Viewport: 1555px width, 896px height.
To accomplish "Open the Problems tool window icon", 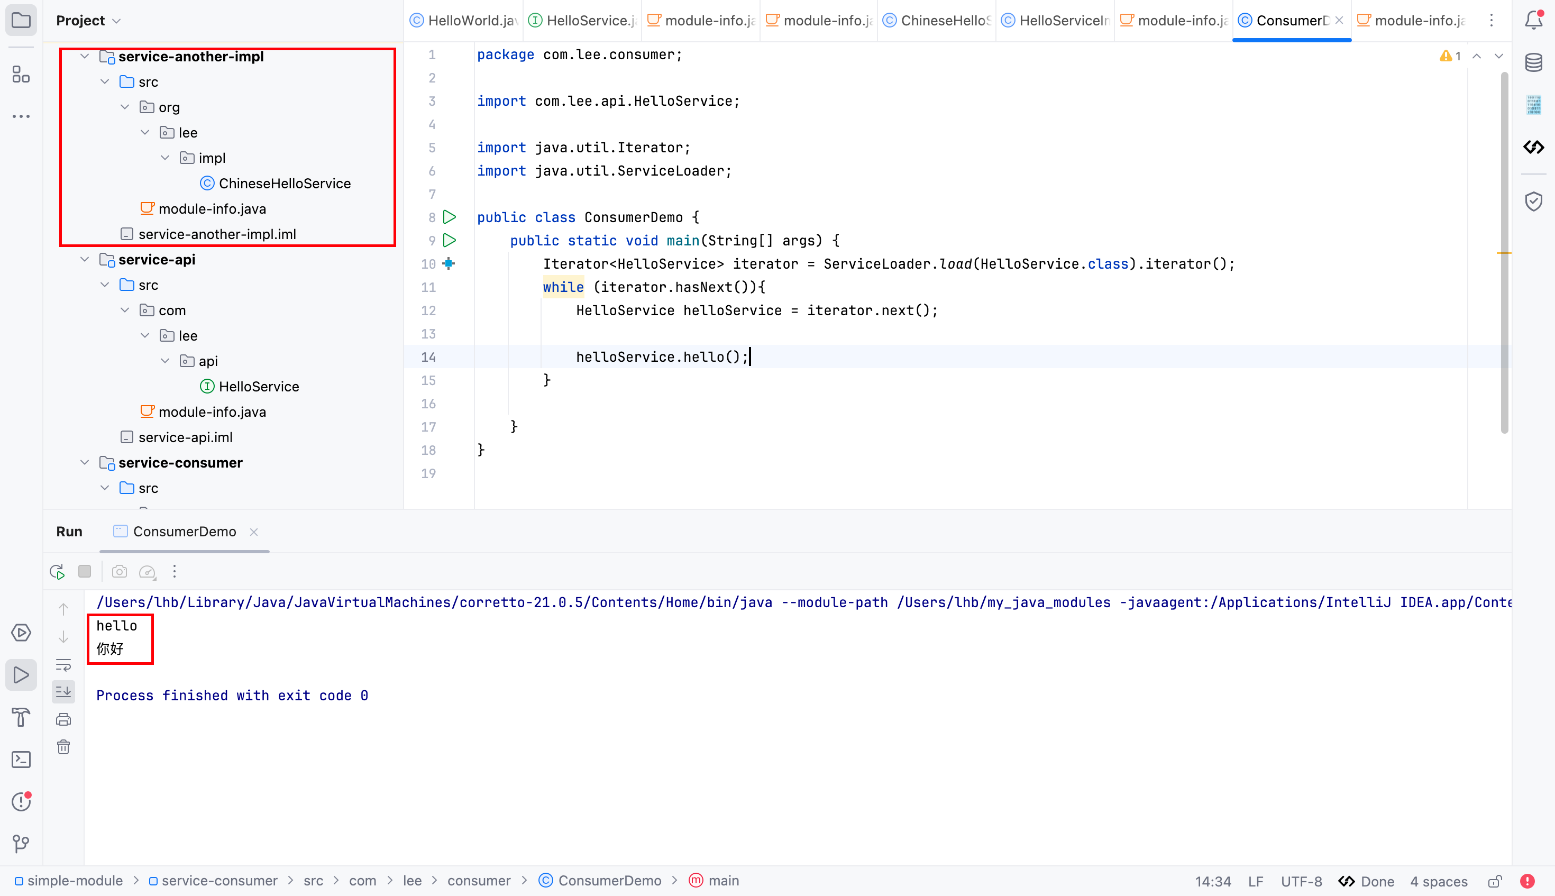I will (21, 801).
